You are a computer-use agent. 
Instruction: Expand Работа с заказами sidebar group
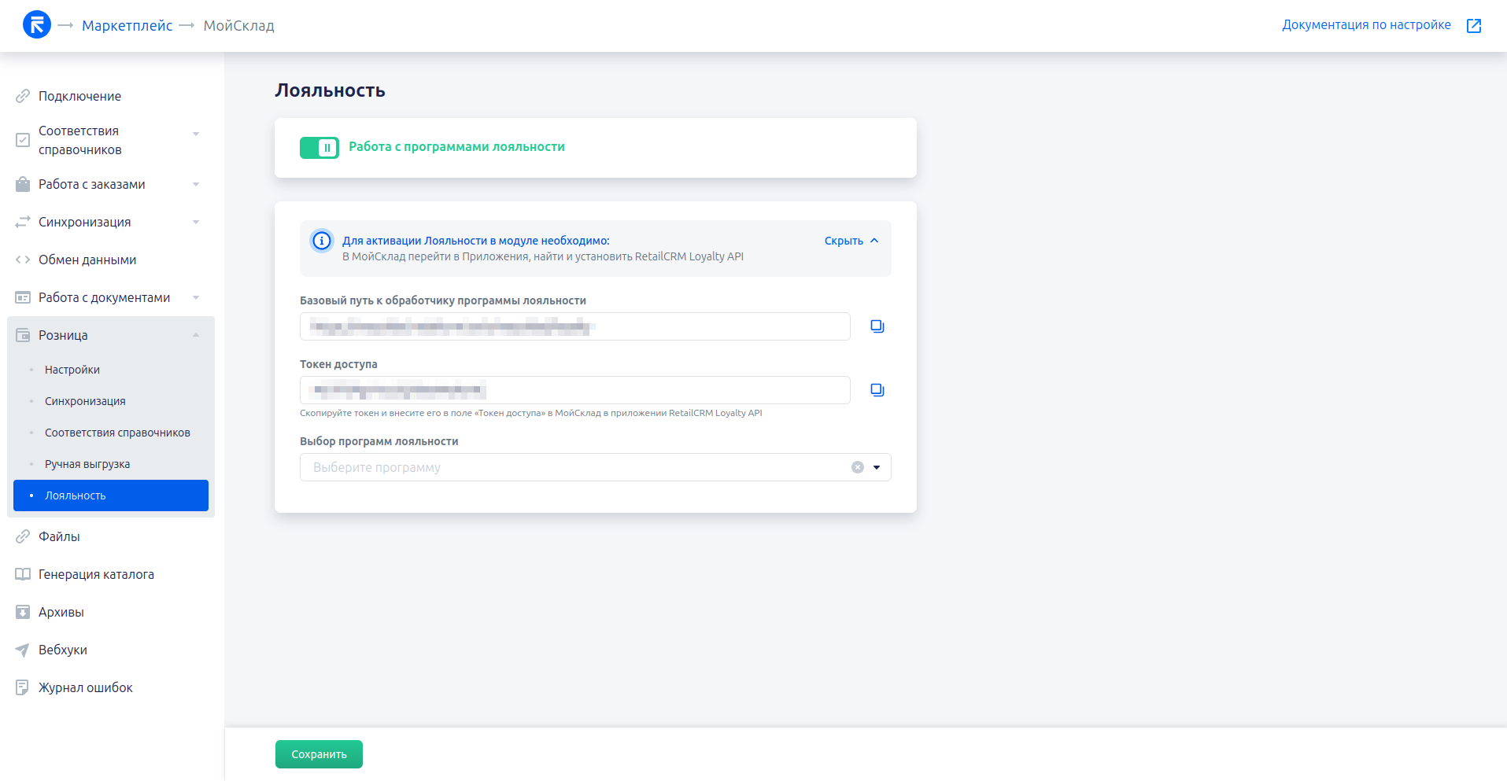tap(196, 185)
